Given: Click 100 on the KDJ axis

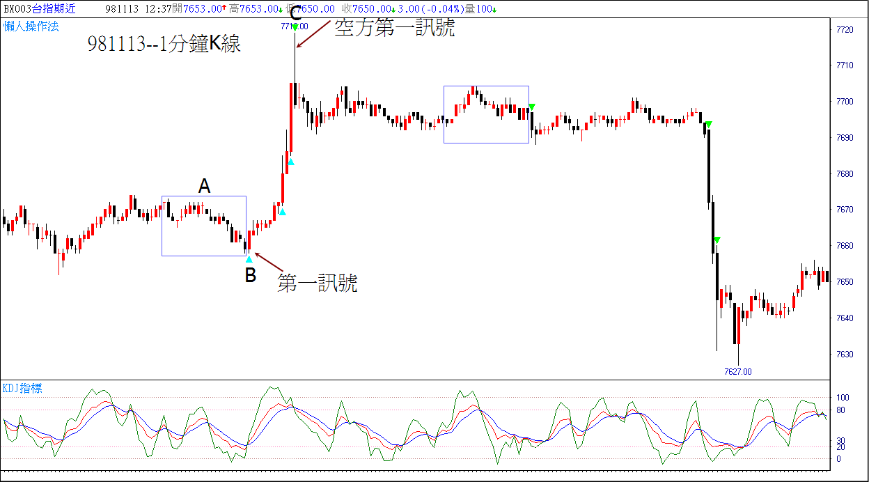Looking at the screenshot, I should (843, 398).
